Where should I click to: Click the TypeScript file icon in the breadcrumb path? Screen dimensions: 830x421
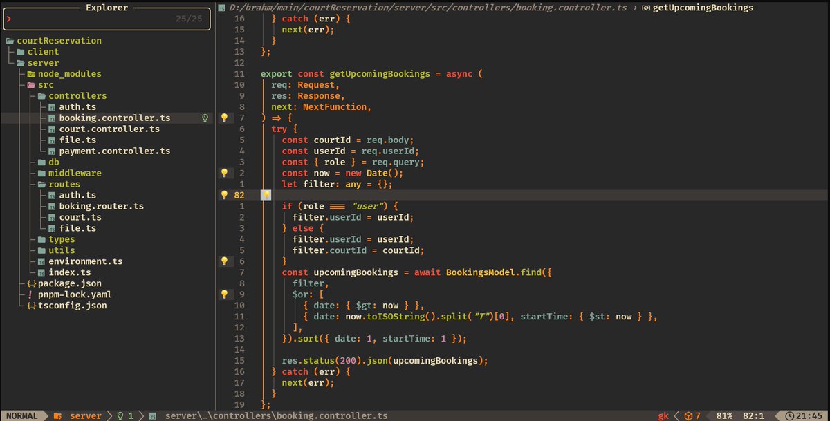(221, 8)
